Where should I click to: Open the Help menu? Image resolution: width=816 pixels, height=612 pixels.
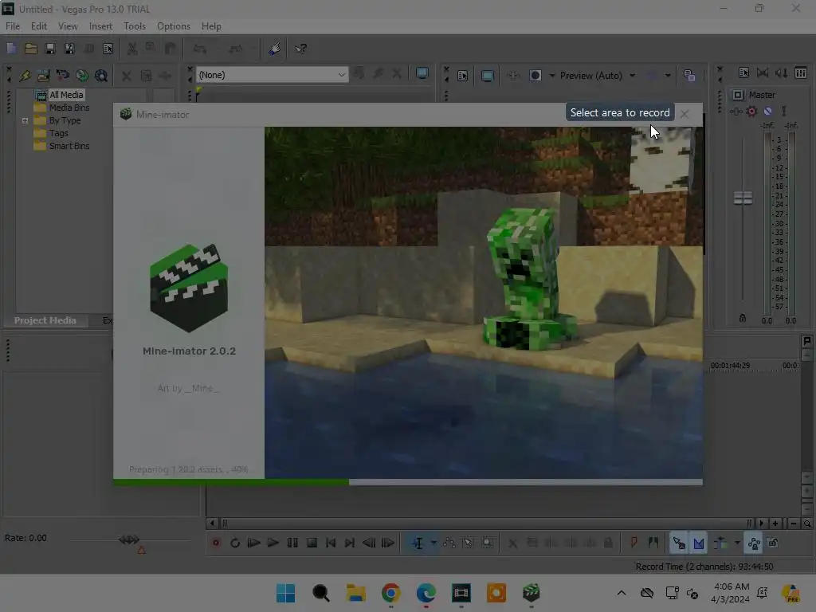pos(211,26)
